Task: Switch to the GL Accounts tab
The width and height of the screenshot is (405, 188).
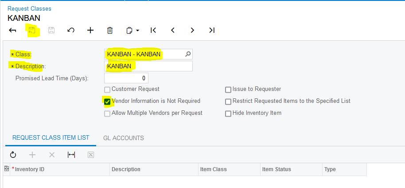Action: pos(124,138)
